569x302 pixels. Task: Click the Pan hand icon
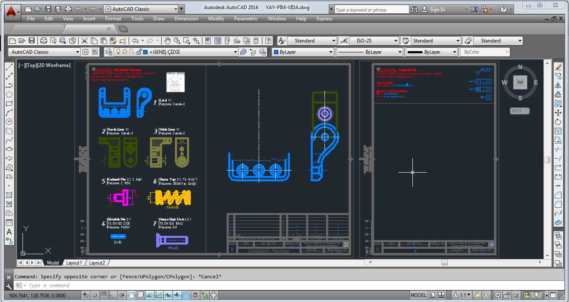click(167, 41)
